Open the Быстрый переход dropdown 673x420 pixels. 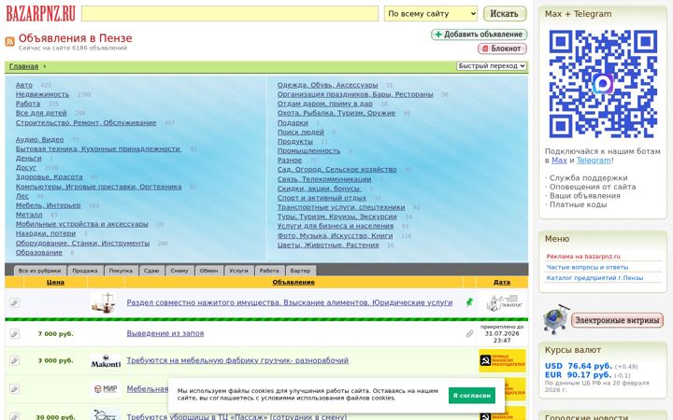click(x=492, y=66)
